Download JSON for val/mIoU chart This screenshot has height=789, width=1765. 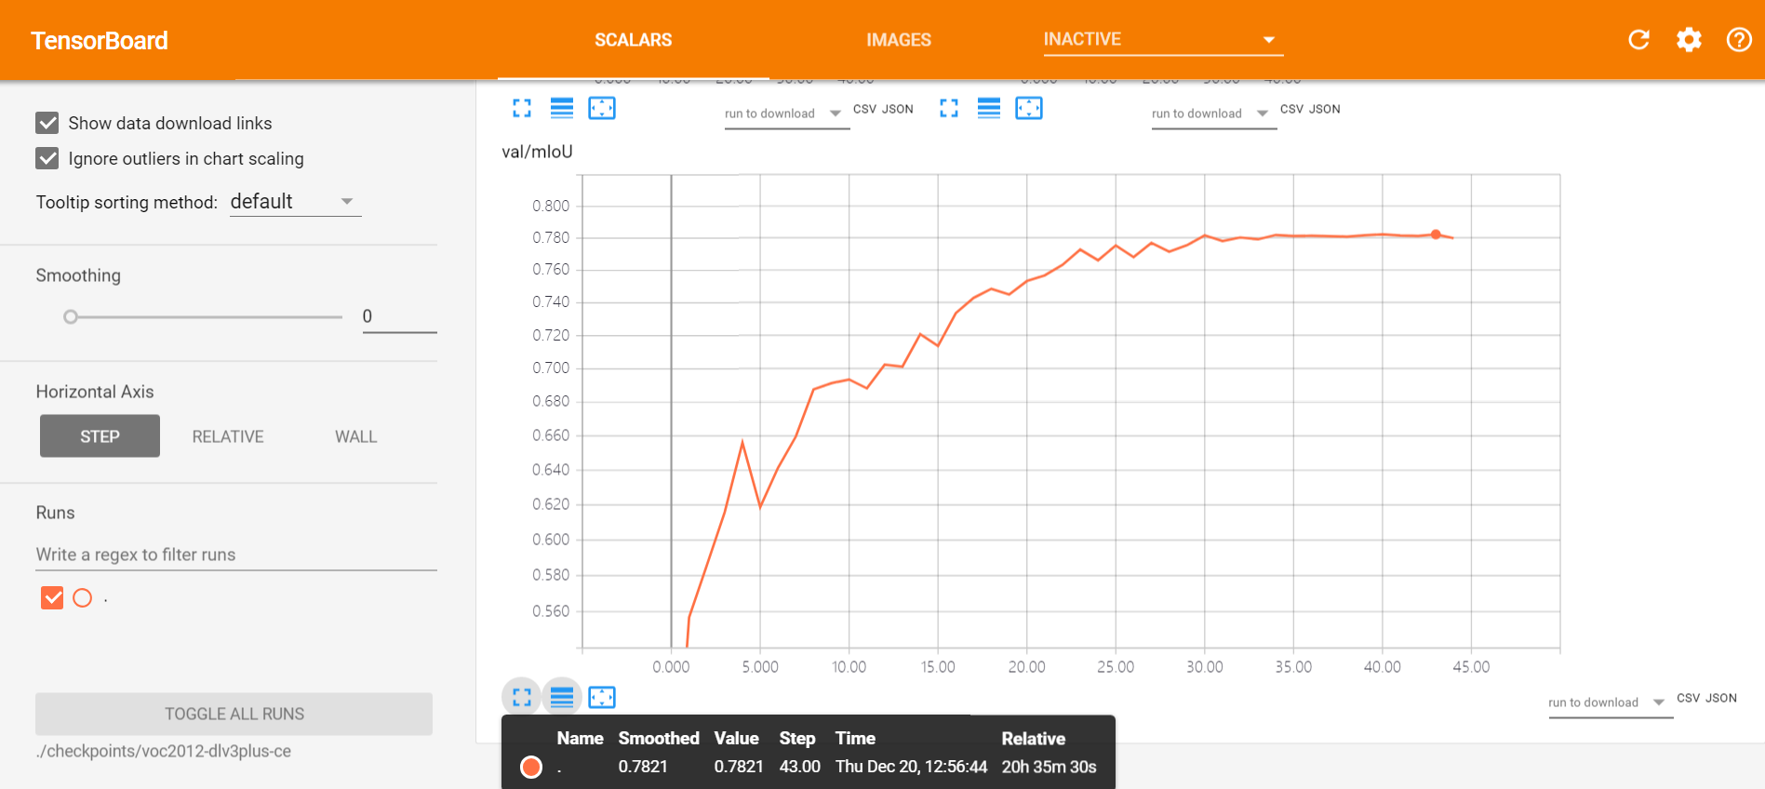tap(1720, 698)
